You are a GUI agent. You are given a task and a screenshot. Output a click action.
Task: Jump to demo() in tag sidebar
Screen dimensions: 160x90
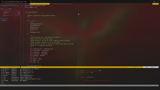tap(4, 20)
